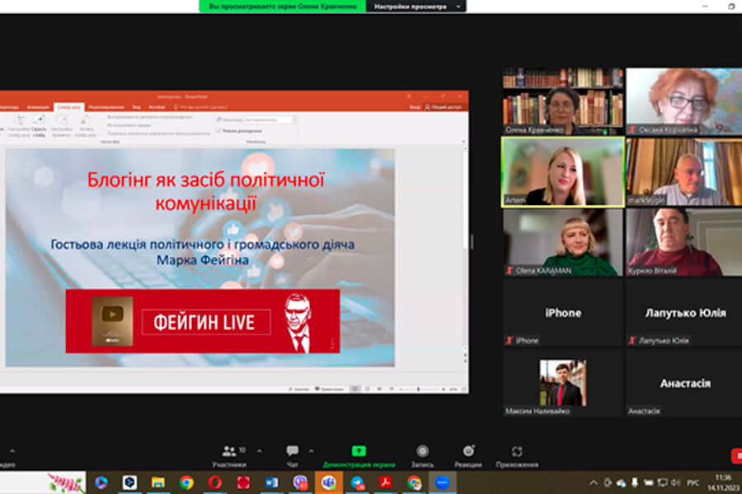Switch to Normal view icon in status bar

point(355,389)
